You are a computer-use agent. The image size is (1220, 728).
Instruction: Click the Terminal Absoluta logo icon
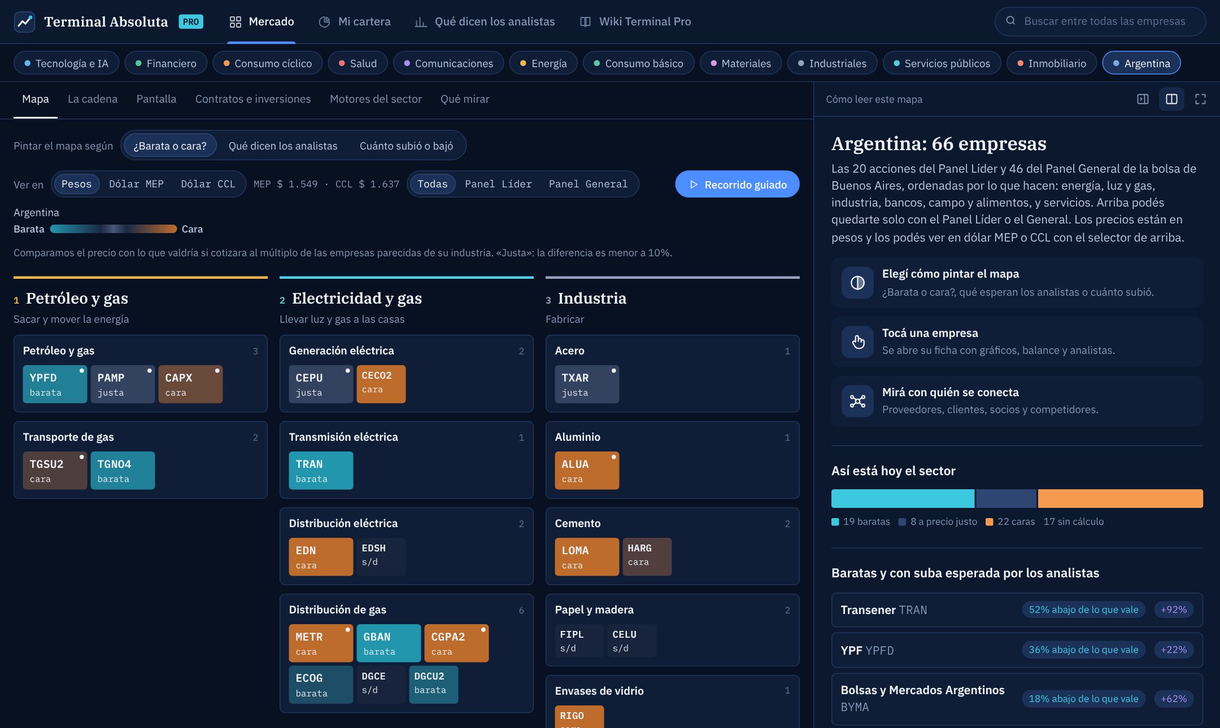click(x=24, y=21)
